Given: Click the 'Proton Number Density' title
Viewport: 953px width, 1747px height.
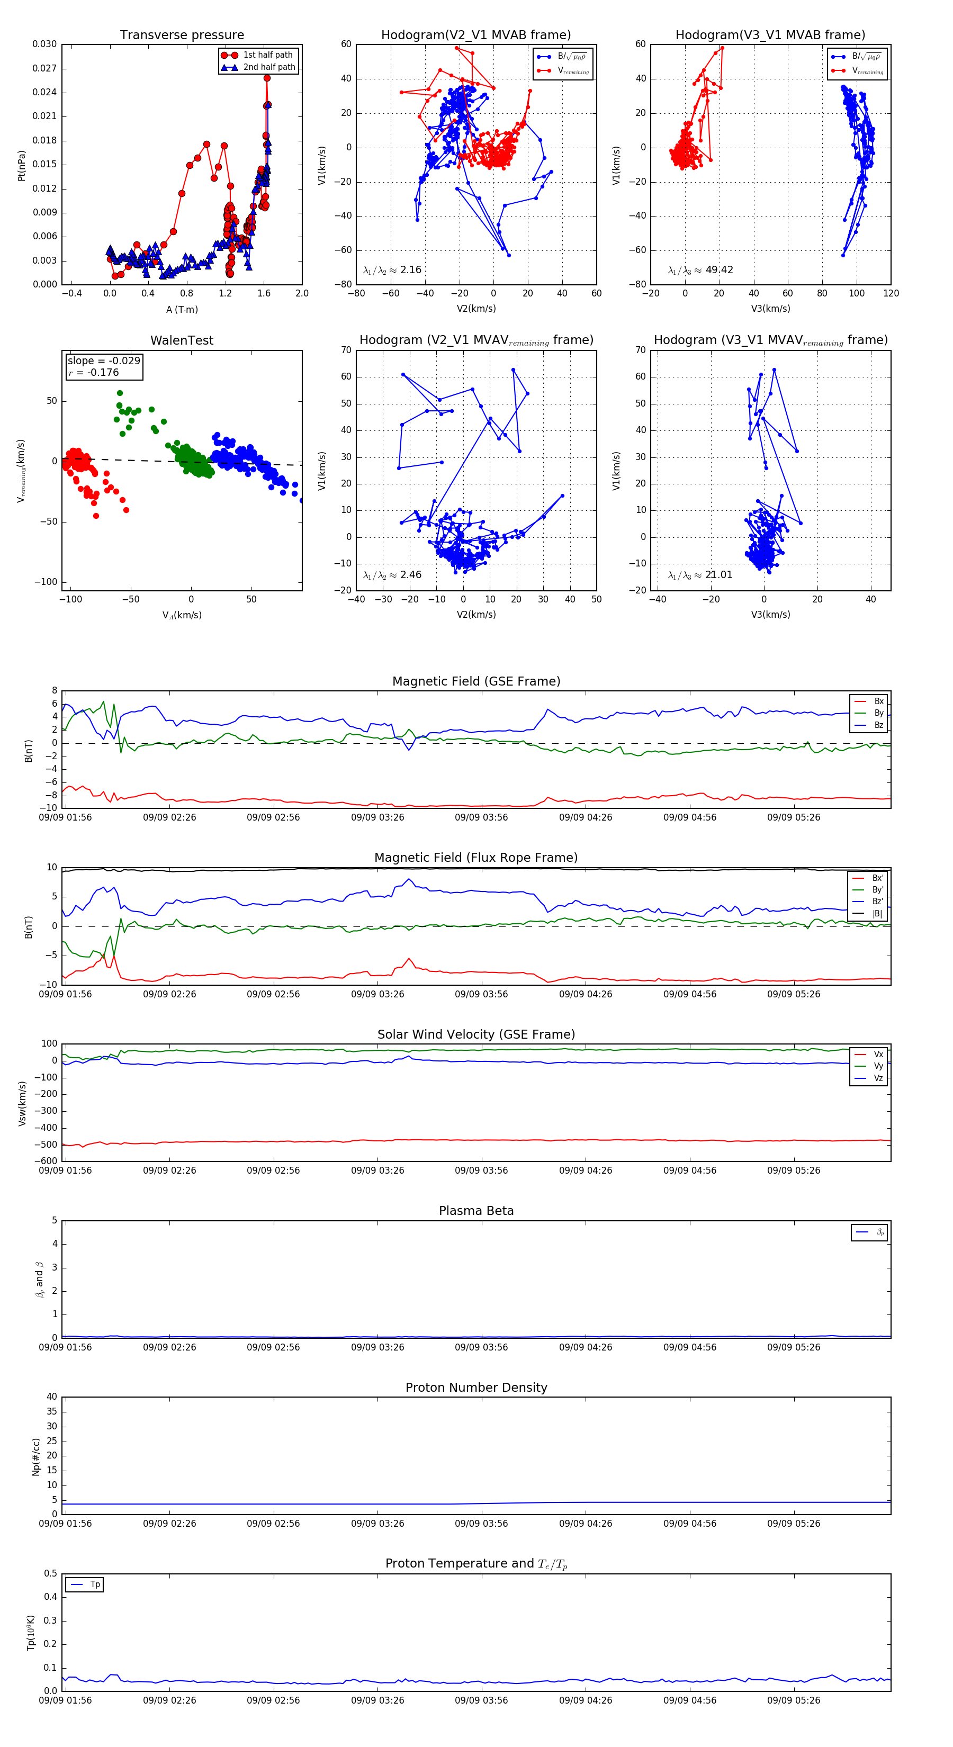Looking at the screenshot, I should click(476, 1388).
